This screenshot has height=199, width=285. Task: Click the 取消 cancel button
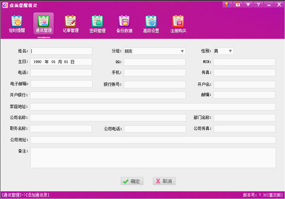click(164, 181)
